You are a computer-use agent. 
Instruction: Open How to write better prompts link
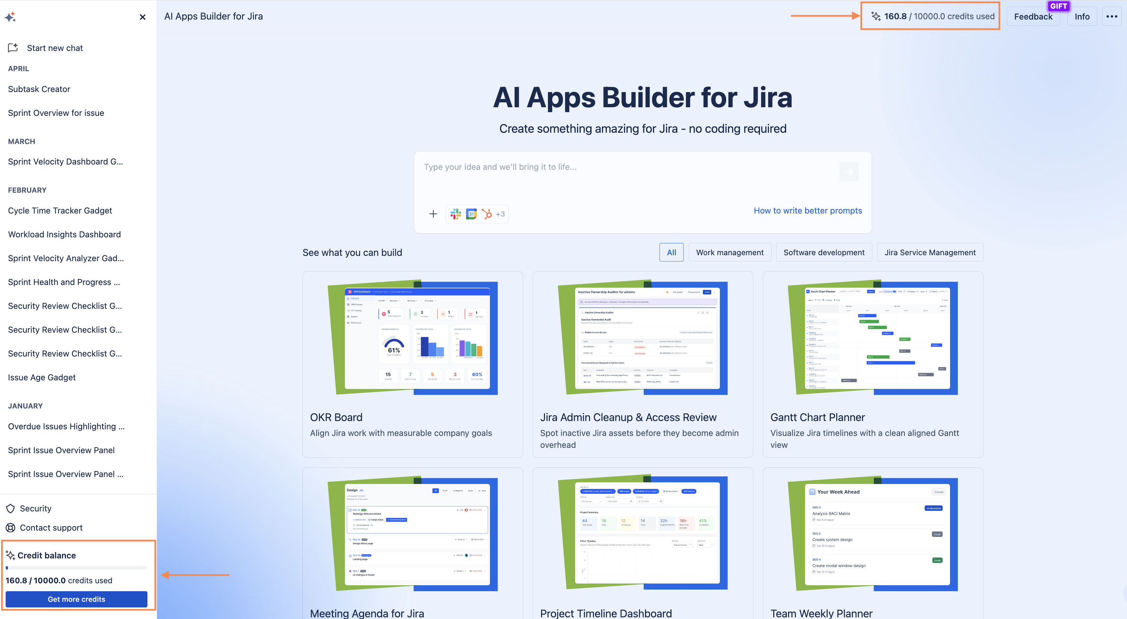click(808, 210)
